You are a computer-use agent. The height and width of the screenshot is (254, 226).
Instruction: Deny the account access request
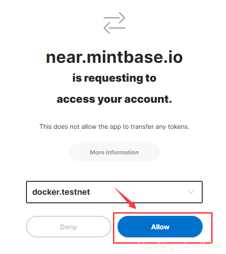click(69, 227)
